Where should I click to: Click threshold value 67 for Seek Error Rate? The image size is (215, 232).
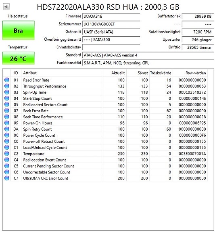(x=169, y=111)
